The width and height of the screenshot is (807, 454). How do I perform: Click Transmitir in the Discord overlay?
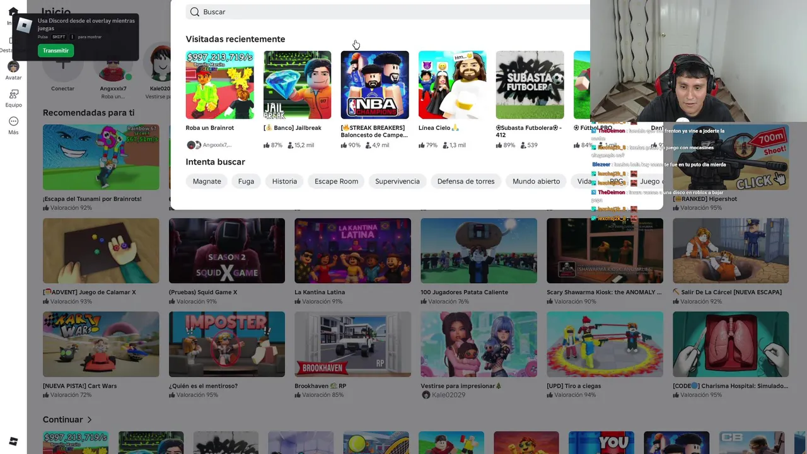55,50
